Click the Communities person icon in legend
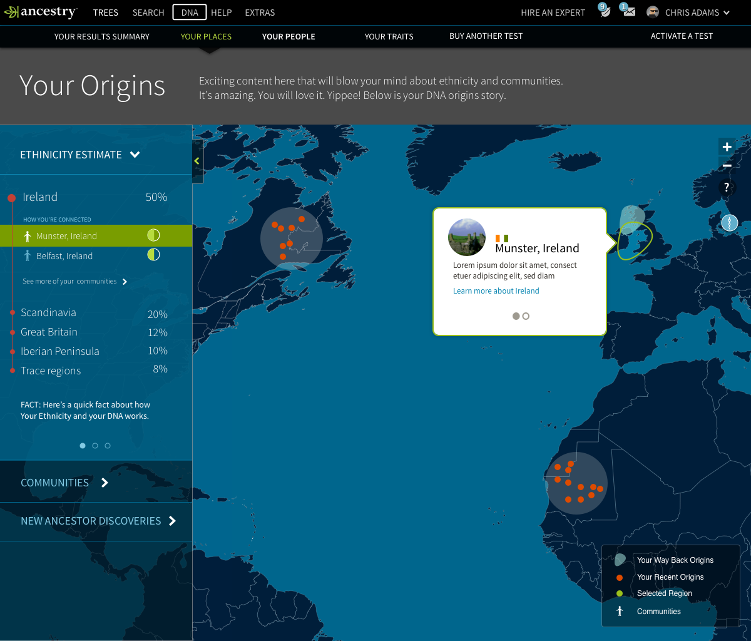The width and height of the screenshot is (751, 641). [620, 611]
